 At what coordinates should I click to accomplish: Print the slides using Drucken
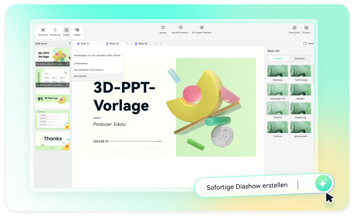click(306, 29)
